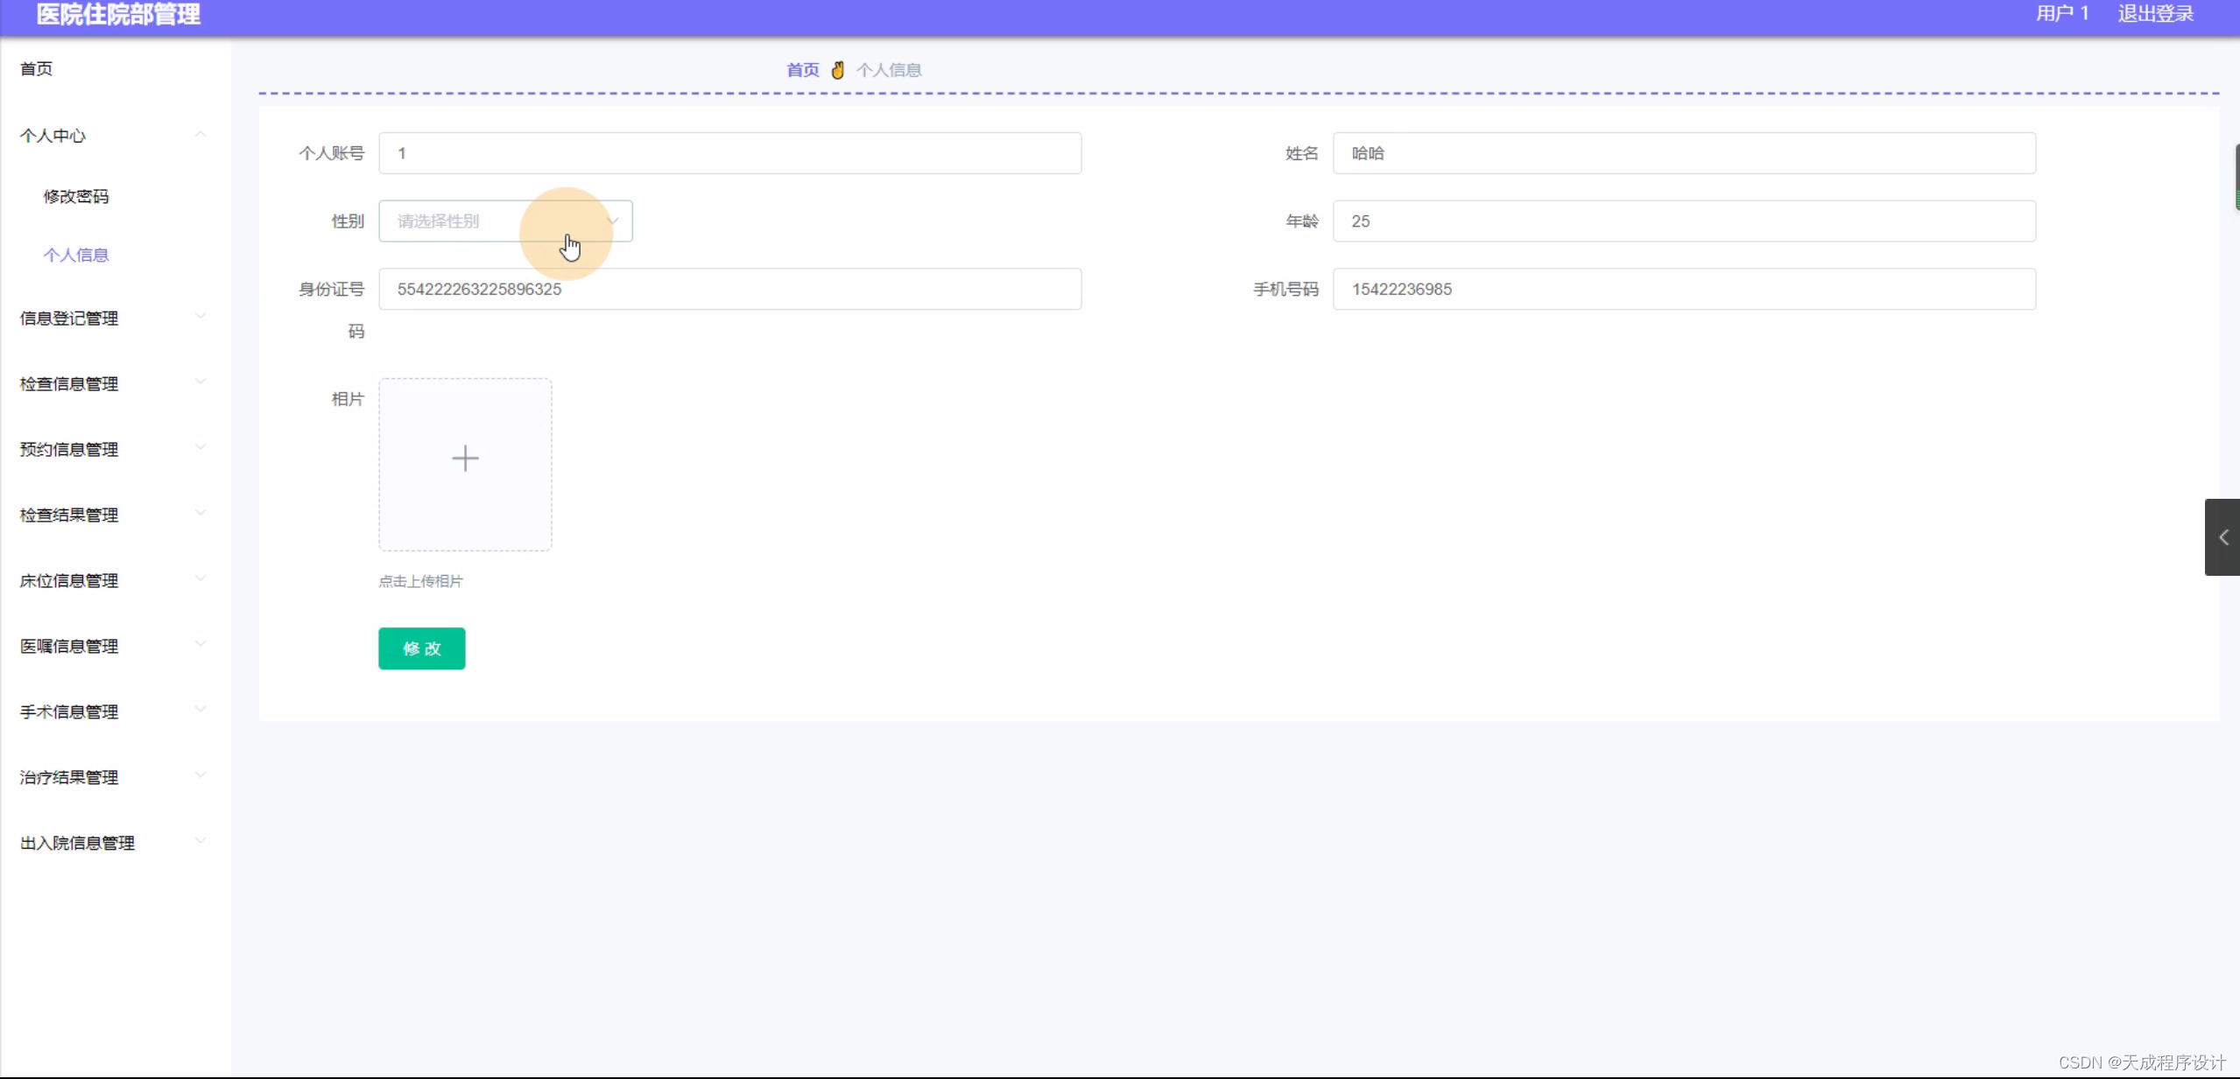
Task: Expand 信息登记管理 menu
Action: 69,318
